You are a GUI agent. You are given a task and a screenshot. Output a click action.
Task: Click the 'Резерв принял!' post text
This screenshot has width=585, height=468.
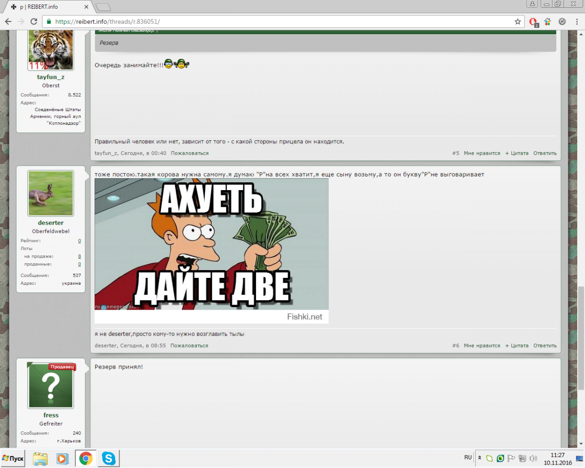(x=119, y=367)
